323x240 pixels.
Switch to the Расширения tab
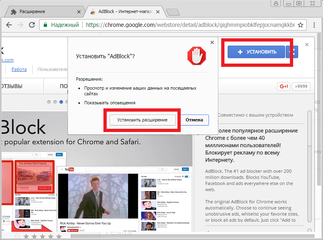[x=44, y=12]
